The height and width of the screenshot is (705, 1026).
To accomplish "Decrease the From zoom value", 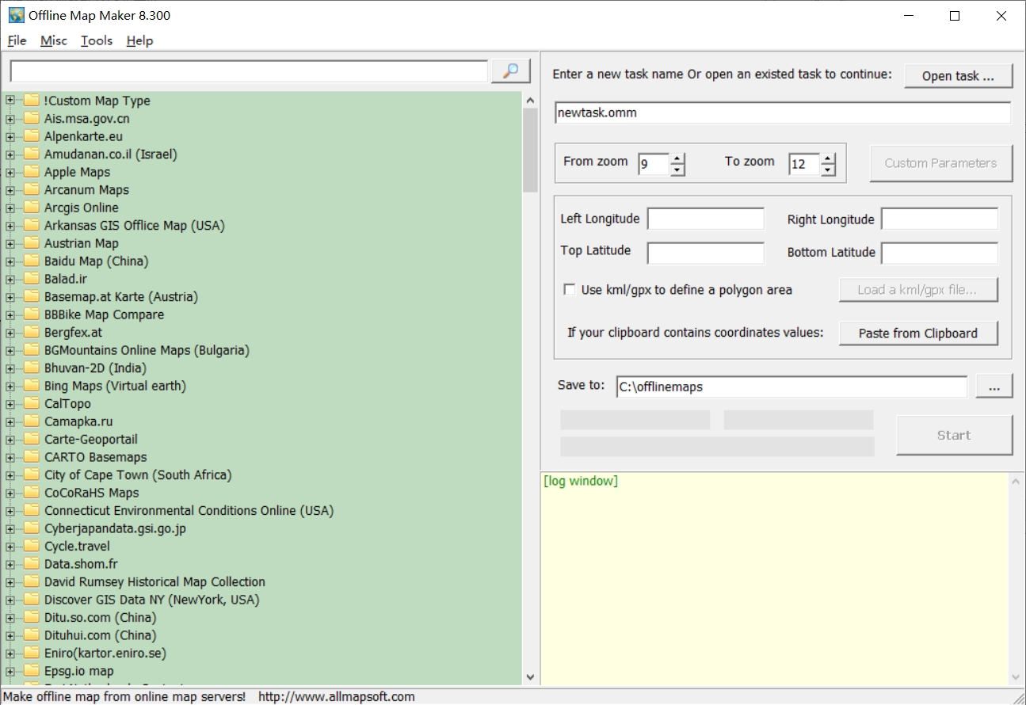I will tap(677, 170).
